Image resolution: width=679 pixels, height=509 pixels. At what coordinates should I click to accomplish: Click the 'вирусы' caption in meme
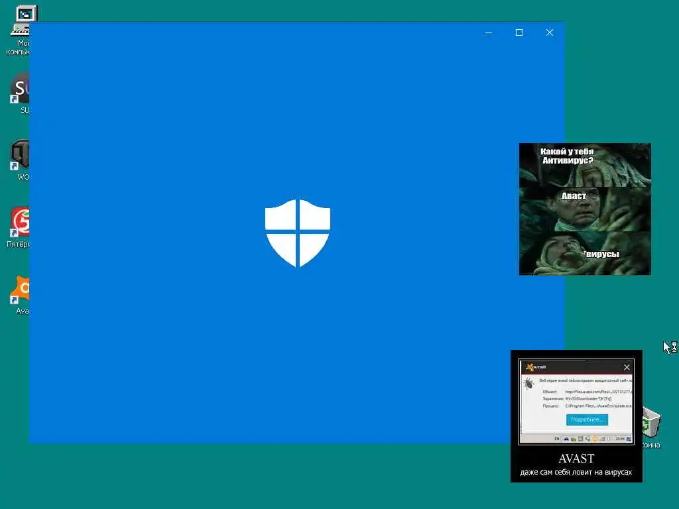click(602, 254)
